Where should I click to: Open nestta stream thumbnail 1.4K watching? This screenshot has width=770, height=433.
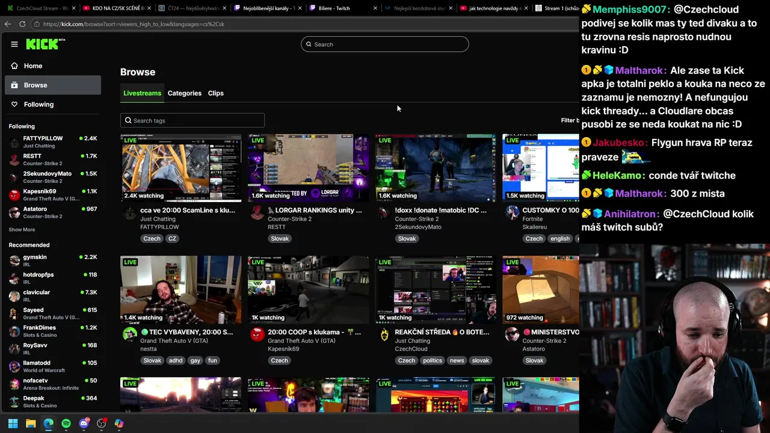pyautogui.click(x=180, y=290)
